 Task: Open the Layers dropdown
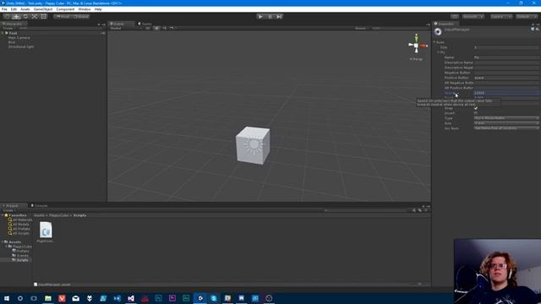click(501, 17)
